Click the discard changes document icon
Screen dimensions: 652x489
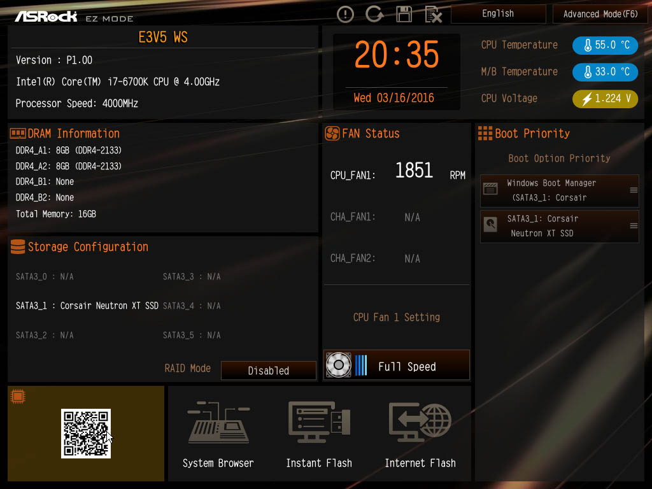click(433, 15)
